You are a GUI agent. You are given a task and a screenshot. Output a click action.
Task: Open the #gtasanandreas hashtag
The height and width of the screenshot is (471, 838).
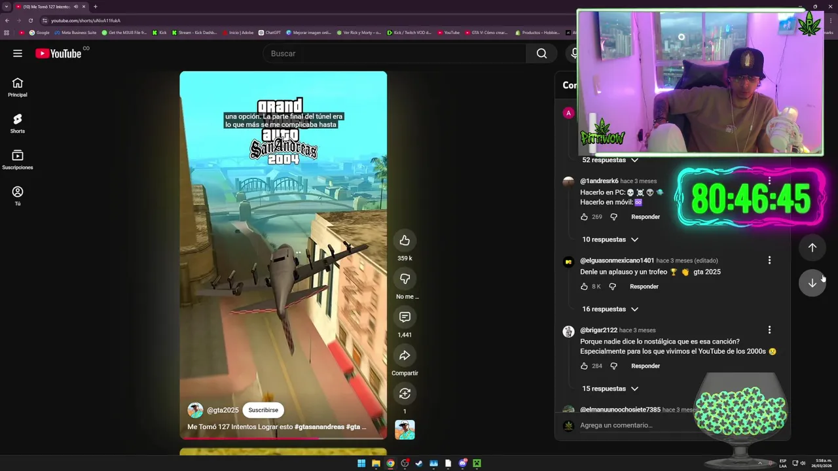[x=319, y=427]
